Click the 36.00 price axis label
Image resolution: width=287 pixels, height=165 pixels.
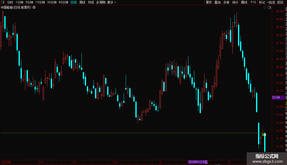pyautogui.click(x=279, y=67)
